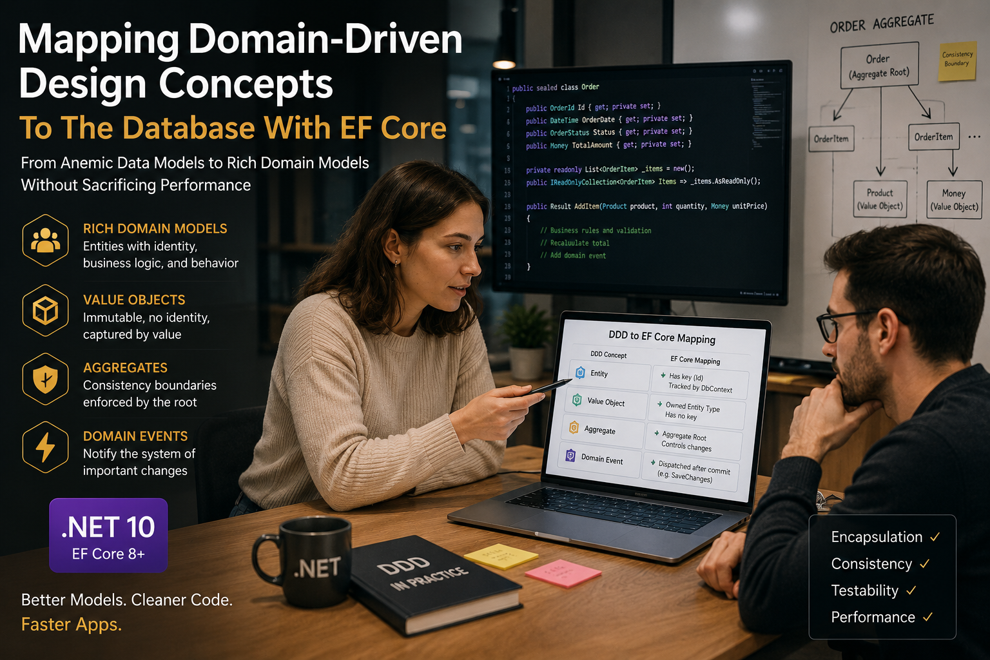Viewport: 990px width, 660px height.
Task: Click 'Better Models. Cleaner Code.' tagline
Action: point(127,600)
